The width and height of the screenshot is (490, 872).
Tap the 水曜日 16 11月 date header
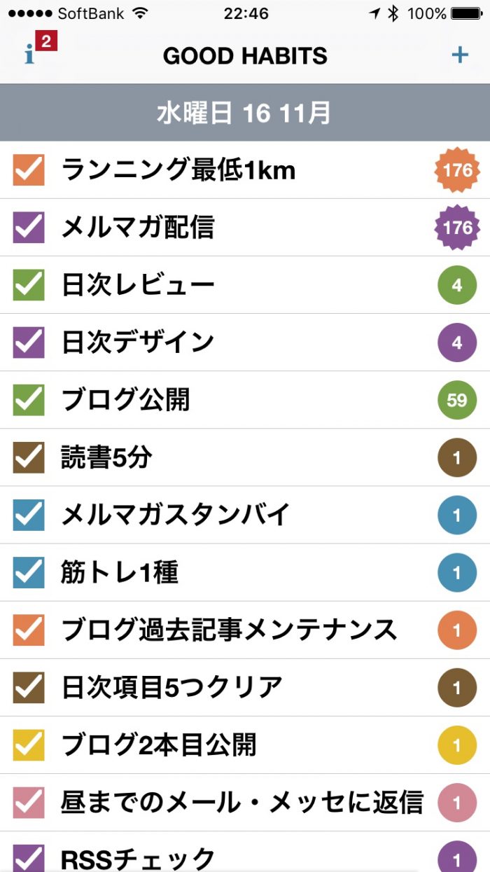tap(244, 113)
